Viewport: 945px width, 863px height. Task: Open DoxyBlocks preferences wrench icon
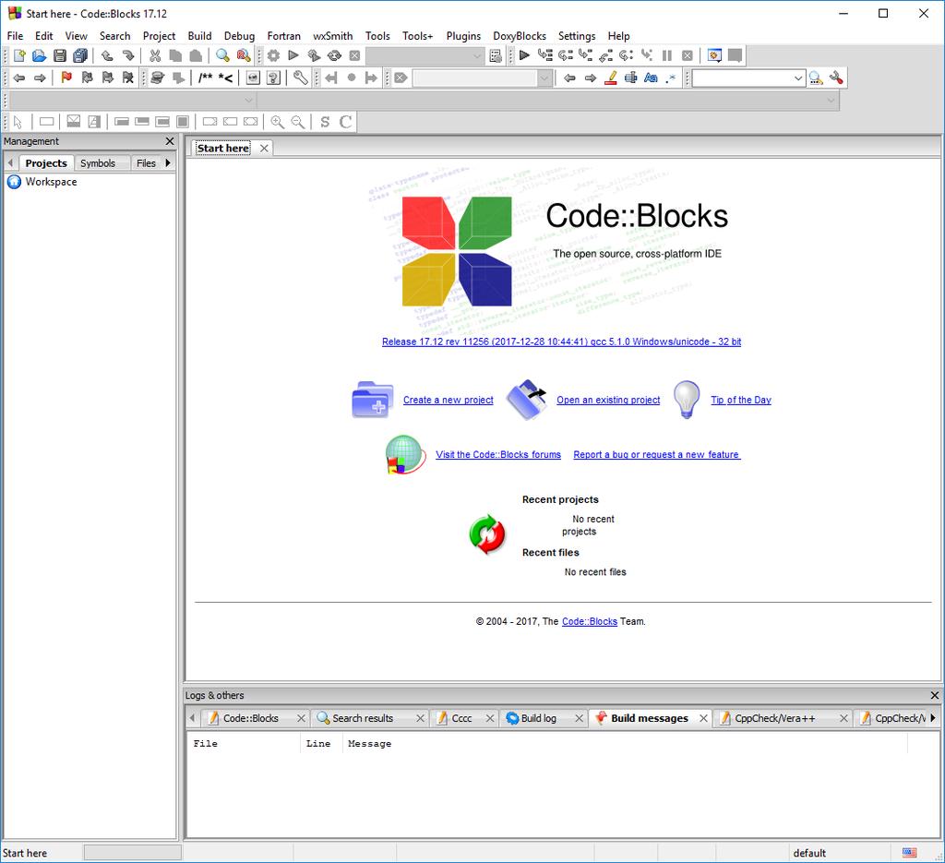(x=300, y=78)
